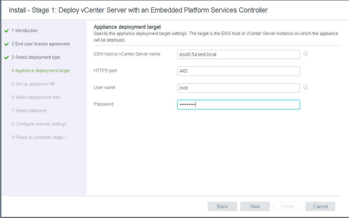Viewport: 349px width, 218px height.
Task: Click step 5 Set up appliance VM
Action: tap(33, 84)
